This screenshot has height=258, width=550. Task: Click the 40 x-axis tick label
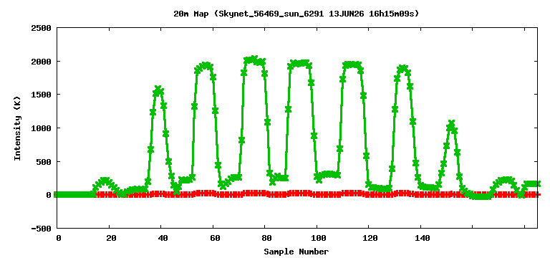(x=161, y=239)
